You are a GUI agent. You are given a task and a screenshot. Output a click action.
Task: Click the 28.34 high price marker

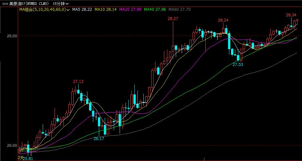[x=291, y=15]
